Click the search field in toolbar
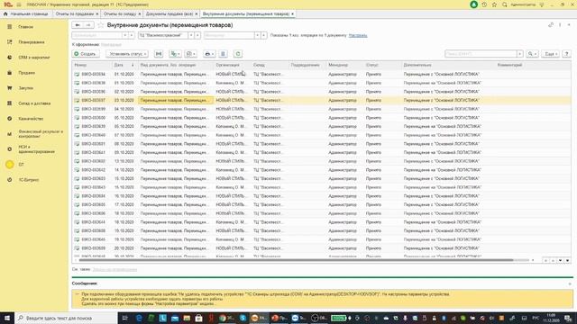The image size is (577, 324). tap(481, 54)
